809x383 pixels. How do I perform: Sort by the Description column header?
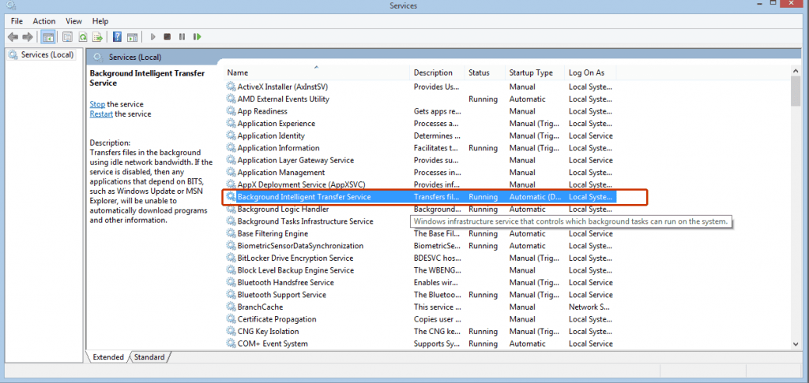coord(437,73)
